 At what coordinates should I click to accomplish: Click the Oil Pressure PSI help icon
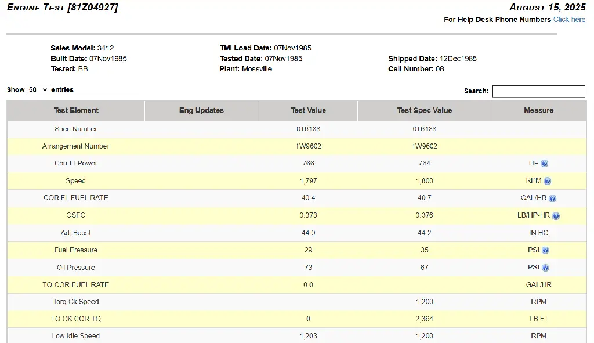tap(545, 268)
